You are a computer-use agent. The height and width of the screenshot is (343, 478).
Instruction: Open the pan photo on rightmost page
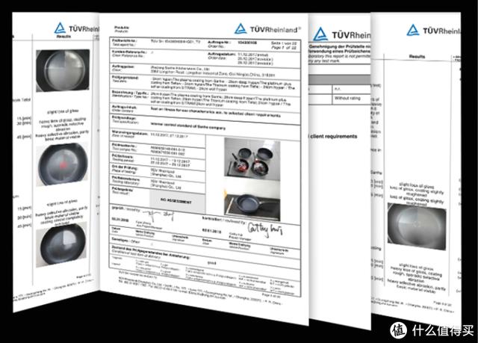click(x=417, y=226)
